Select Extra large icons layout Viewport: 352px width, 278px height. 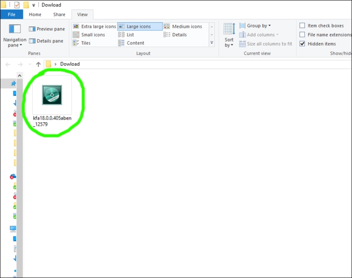point(95,26)
